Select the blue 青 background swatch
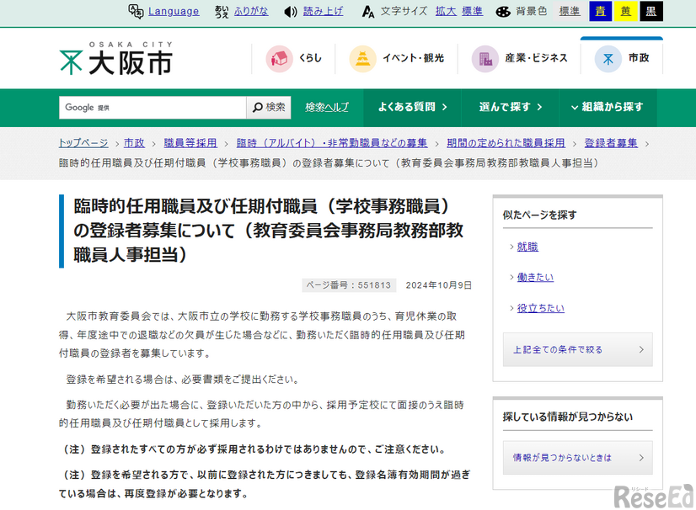 click(601, 11)
